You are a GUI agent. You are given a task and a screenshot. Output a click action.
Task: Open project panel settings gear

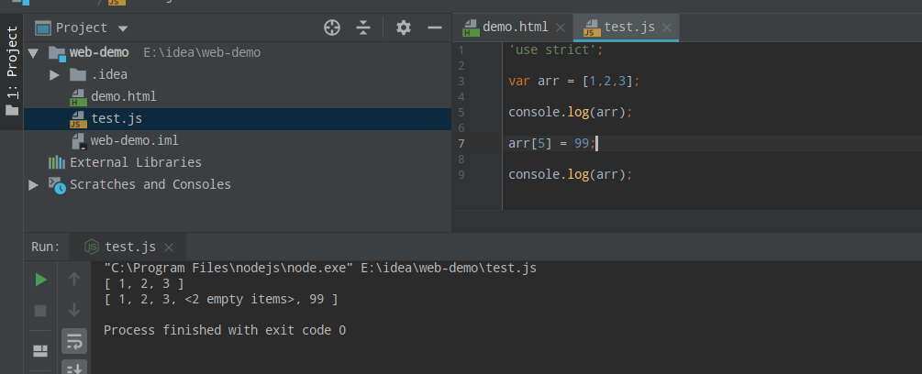pos(404,27)
